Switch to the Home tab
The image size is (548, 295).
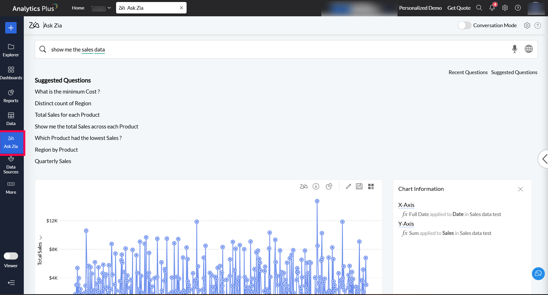click(x=78, y=8)
